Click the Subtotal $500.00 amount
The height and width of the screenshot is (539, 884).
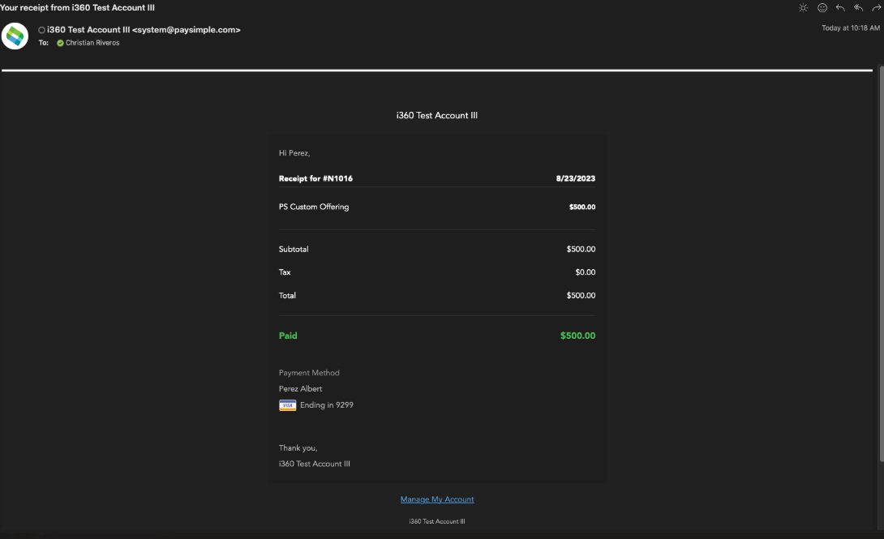pos(581,249)
